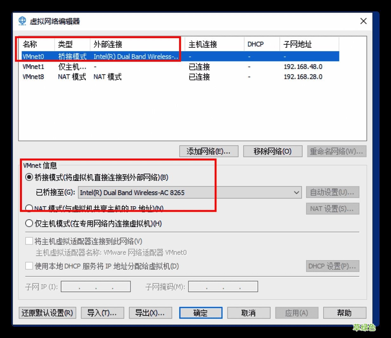Click subnet address 192.168.48.0
This screenshot has height=338, width=391.
tap(303, 67)
